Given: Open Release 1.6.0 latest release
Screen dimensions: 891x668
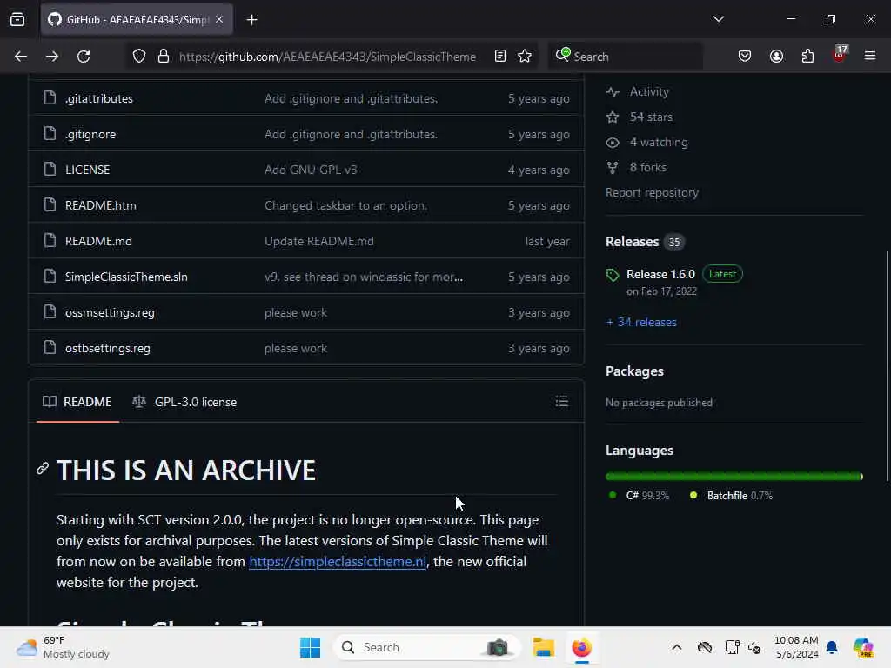Looking at the screenshot, I should 660,274.
